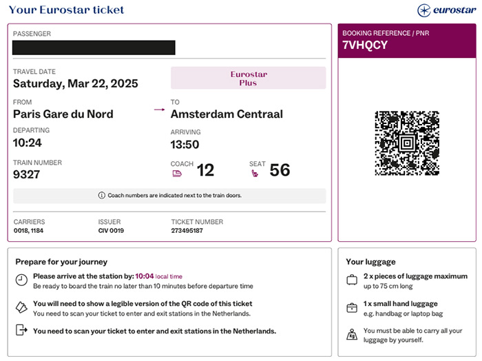The height and width of the screenshot is (361, 482).
Task: Click booking reference 7VHQCY
Action: point(365,45)
